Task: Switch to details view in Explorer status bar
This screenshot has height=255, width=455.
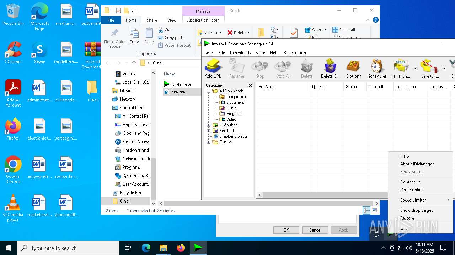Action: pyautogui.click(x=366, y=210)
